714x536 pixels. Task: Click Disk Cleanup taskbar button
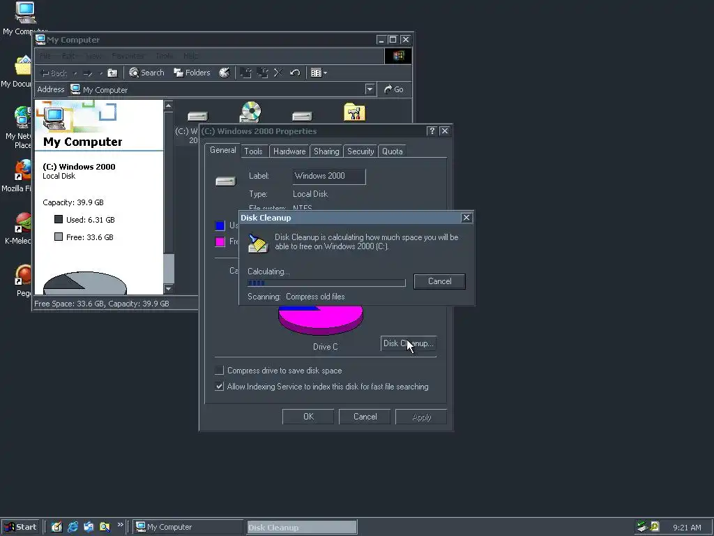pos(303,527)
